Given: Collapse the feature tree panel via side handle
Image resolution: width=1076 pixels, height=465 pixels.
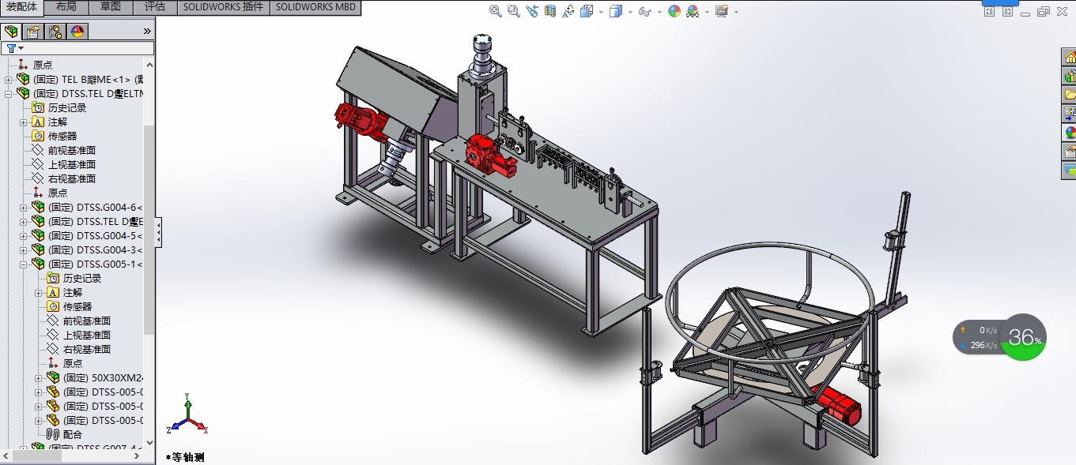Looking at the screenshot, I should click(x=159, y=232).
